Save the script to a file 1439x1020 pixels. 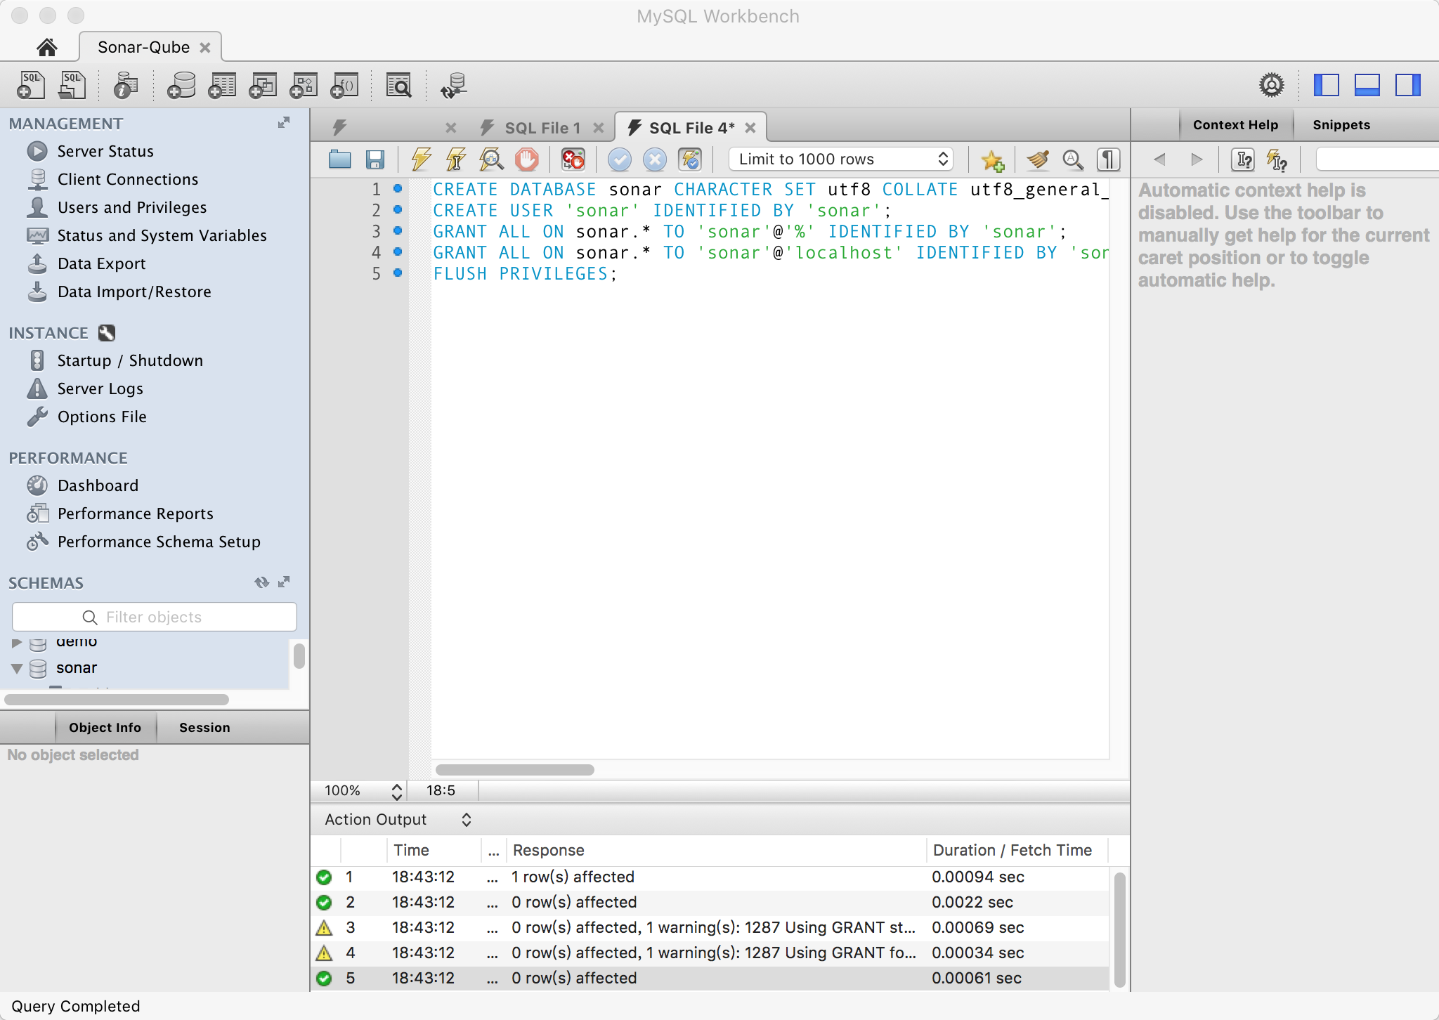[375, 159]
